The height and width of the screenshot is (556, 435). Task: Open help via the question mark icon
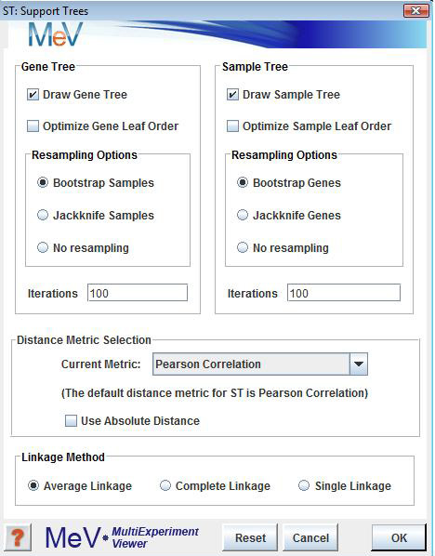click(x=18, y=537)
